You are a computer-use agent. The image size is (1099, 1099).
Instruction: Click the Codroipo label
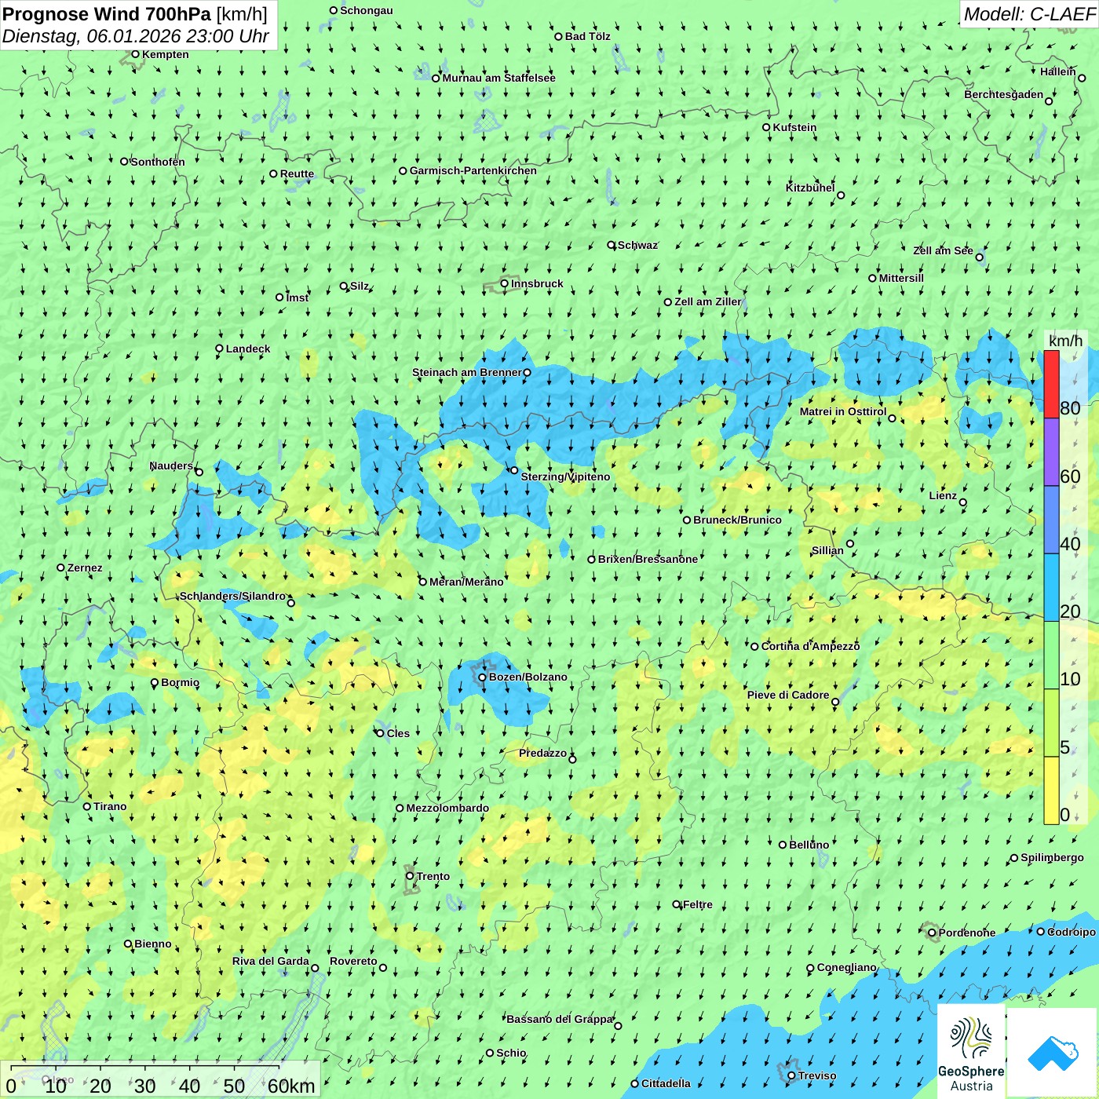(x=1072, y=932)
